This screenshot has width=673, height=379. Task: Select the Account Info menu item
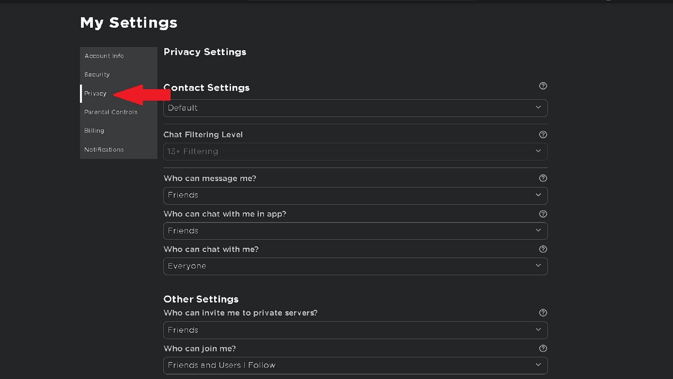click(x=103, y=55)
